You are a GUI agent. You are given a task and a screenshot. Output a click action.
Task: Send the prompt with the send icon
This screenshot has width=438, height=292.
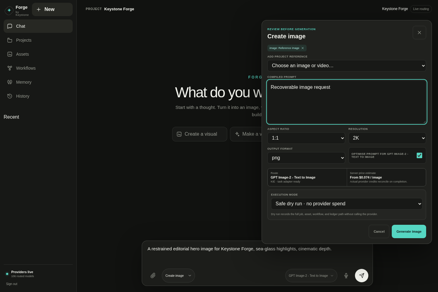362,276
